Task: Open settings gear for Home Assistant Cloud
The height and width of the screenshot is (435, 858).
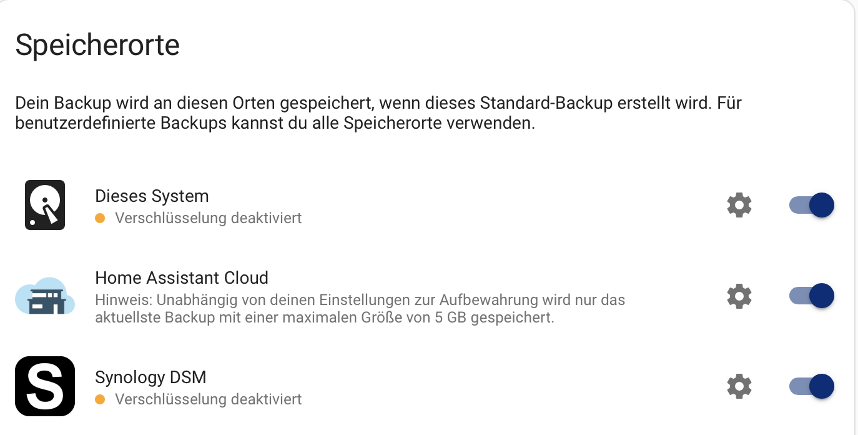Action: [739, 296]
